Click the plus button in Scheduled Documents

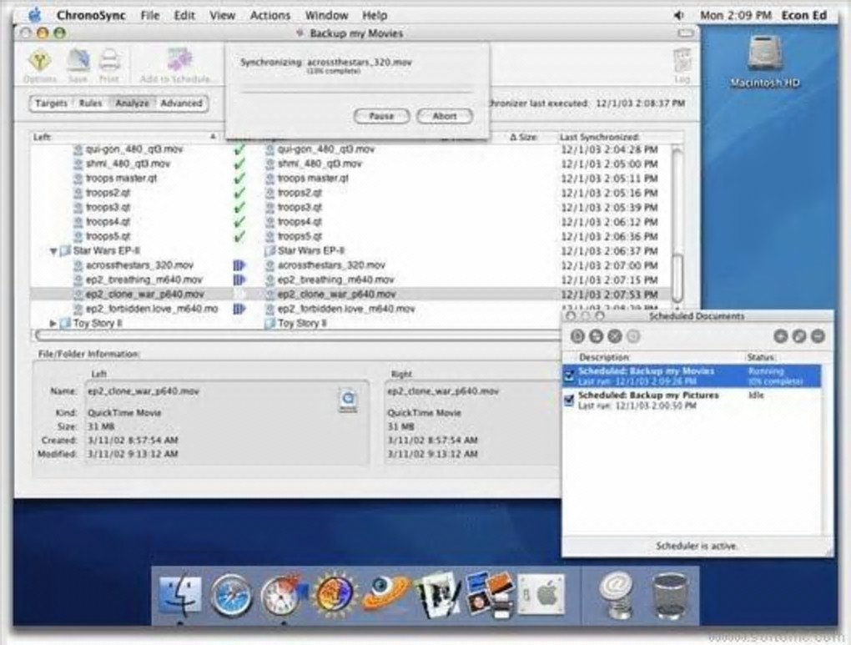[780, 336]
